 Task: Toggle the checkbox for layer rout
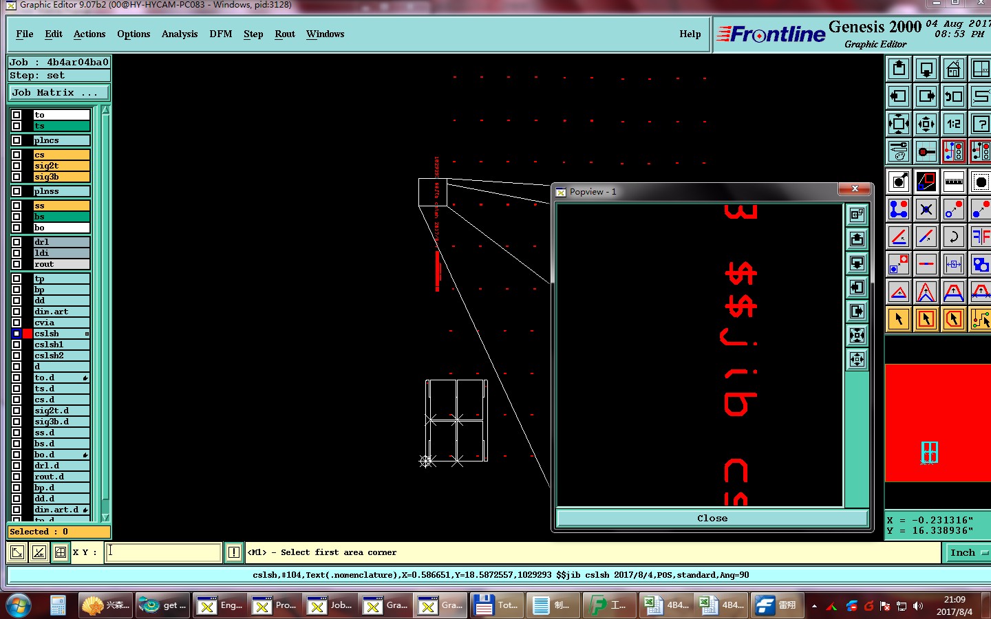point(17,264)
